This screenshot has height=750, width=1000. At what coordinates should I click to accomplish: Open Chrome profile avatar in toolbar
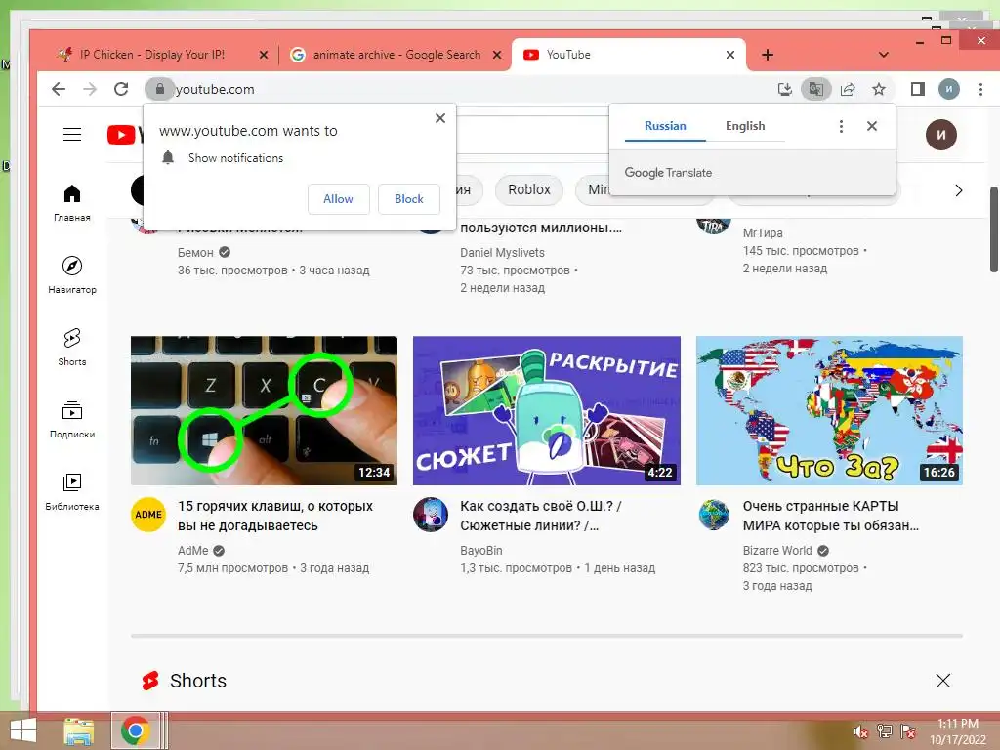[949, 89]
